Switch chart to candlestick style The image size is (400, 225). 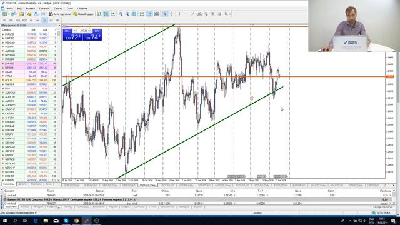[106, 14]
